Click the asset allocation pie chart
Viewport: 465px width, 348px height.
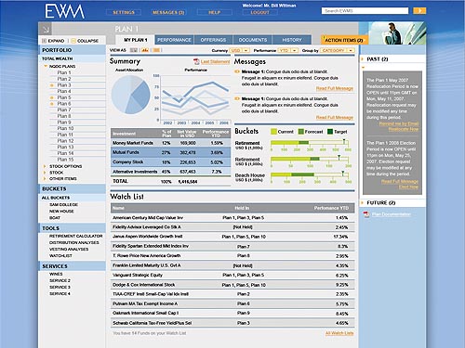[x=130, y=94]
